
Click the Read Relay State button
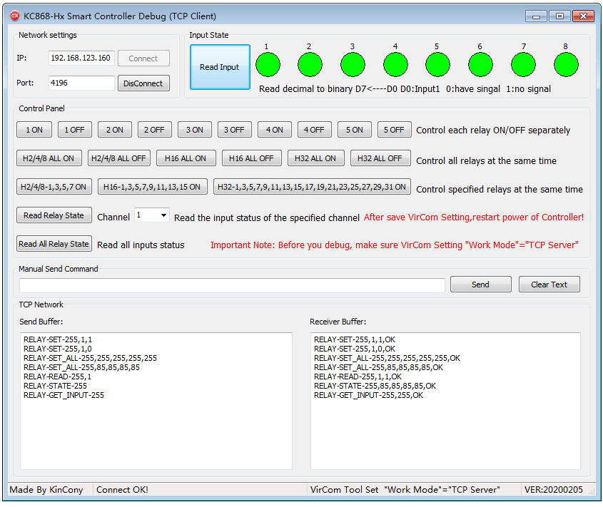tap(54, 215)
